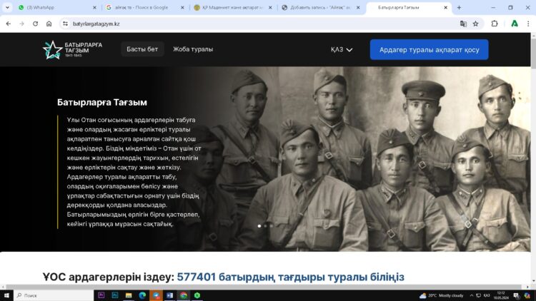Screen dimensions: 536x301
Task: Open Chrome three-dot menu
Action: pos(528,24)
